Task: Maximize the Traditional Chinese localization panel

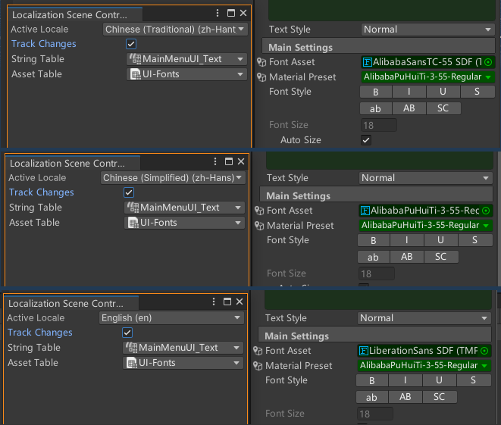Action: coord(231,13)
